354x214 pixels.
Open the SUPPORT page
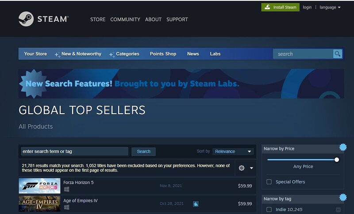(x=177, y=19)
